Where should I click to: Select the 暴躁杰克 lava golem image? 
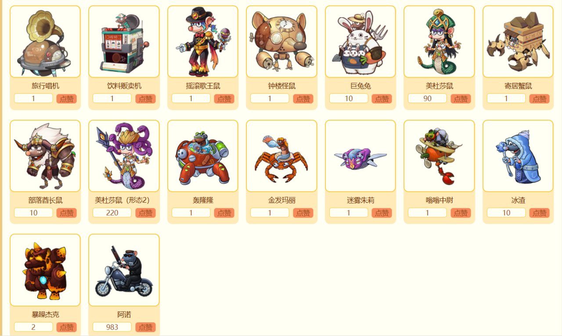tap(45, 270)
